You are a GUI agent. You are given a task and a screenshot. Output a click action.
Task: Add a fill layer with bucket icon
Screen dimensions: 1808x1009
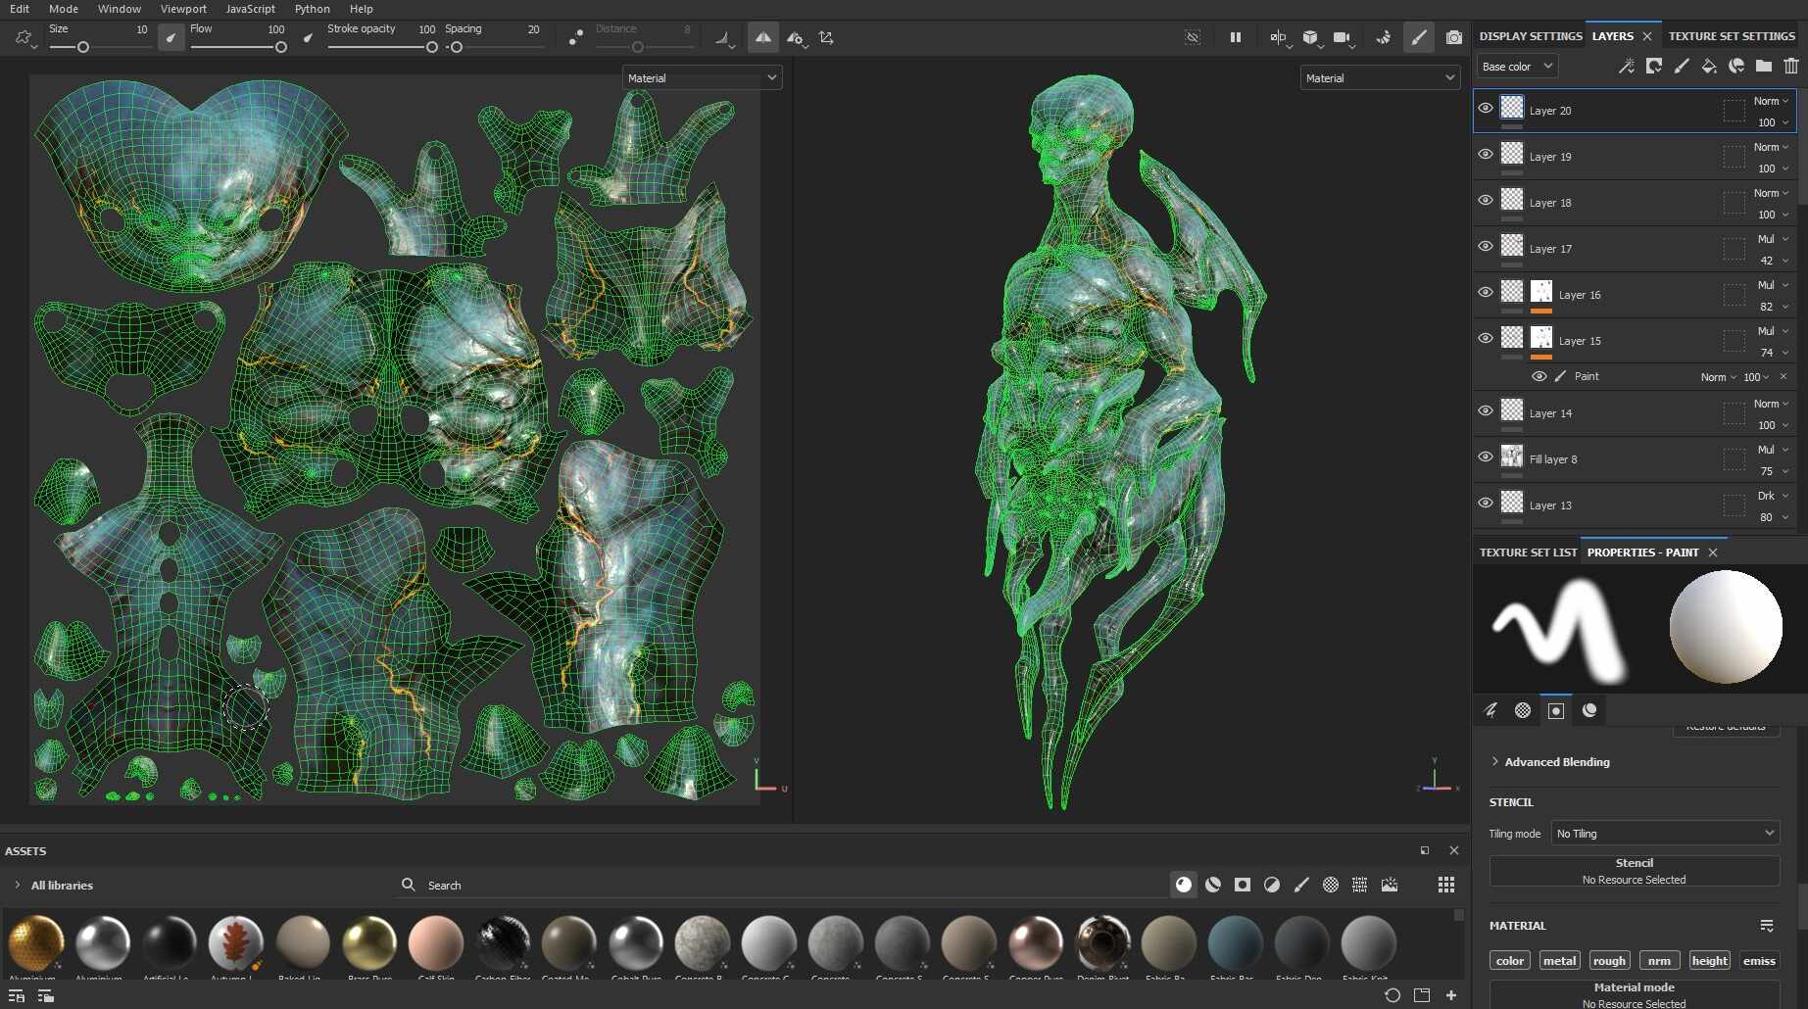[1709, 66]
